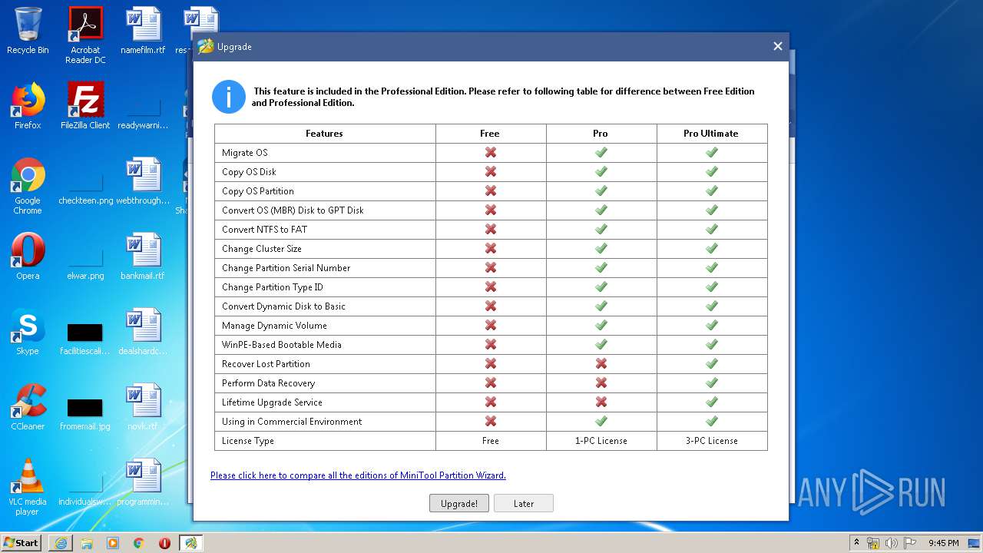Click the Pro column header
This screenshot has height=553, width=983.
coord(601,134)
